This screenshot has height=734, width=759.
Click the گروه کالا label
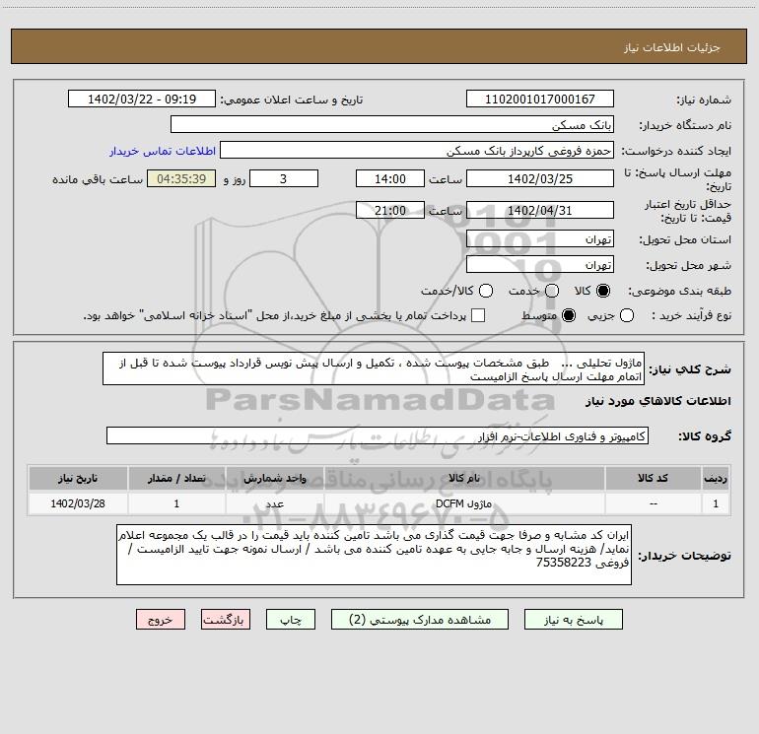[705, 436]
